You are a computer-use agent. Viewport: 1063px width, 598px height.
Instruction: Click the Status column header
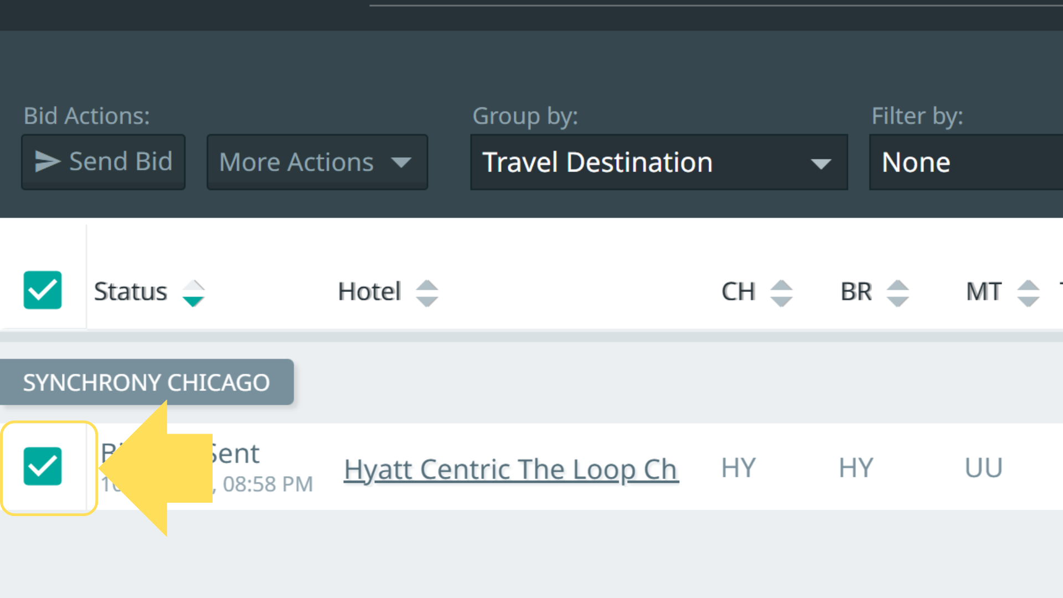click(131, 292)
